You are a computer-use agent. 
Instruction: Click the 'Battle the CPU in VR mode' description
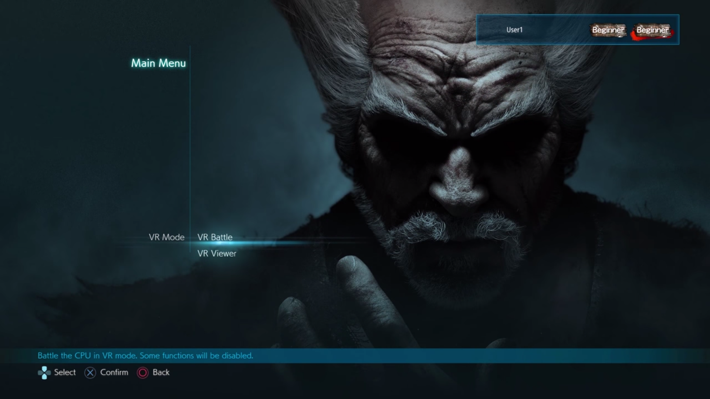(145, 355)
